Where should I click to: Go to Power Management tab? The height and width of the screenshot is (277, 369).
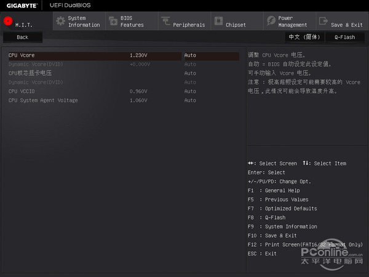point(290,21)
